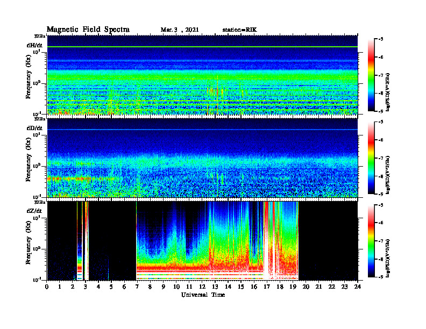
Task: Click "Frequency (Hz)" label of dZ/dt panel
Action: pos(29,242)
